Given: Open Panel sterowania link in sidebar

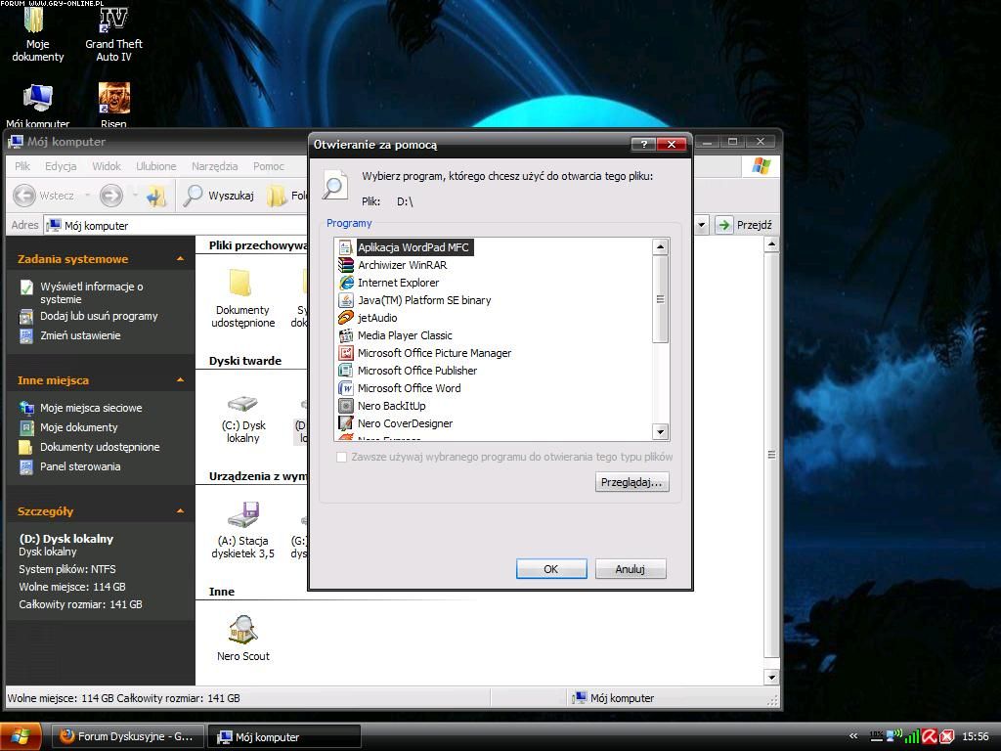Looking at the screenshot, I should [x=80, y=466].
